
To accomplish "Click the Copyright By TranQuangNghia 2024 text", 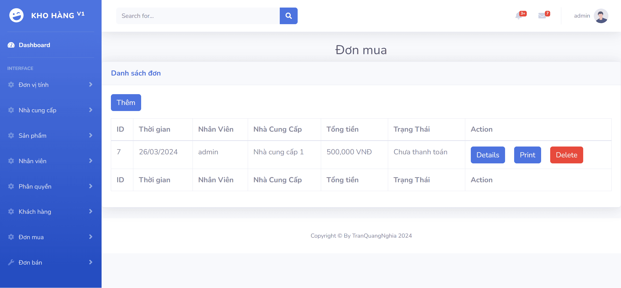I will pos(361,236).
